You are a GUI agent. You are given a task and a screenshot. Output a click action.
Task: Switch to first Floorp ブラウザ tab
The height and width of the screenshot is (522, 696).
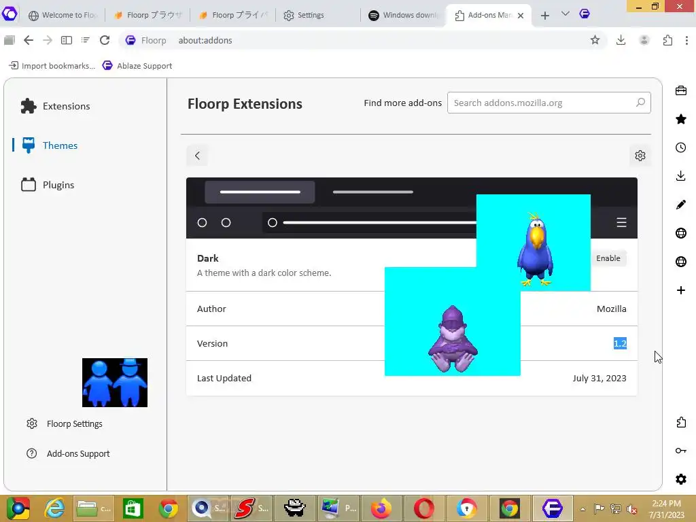[x=147, y=15]
